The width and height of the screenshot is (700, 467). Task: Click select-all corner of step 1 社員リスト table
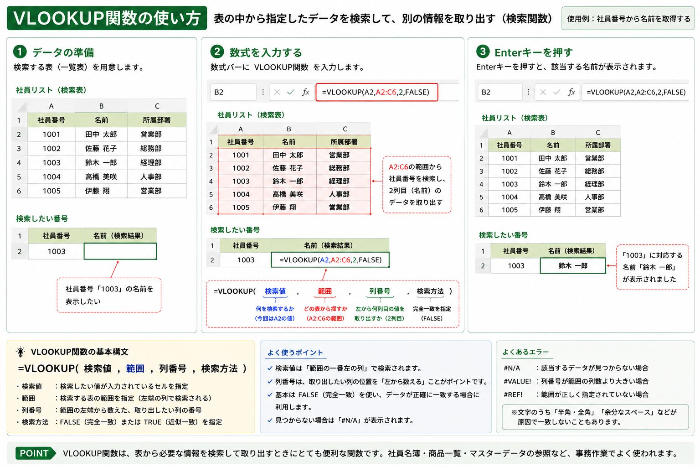coord(19,106)
